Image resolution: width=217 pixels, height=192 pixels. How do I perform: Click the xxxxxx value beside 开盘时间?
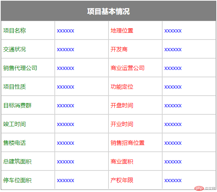(173, 106)
